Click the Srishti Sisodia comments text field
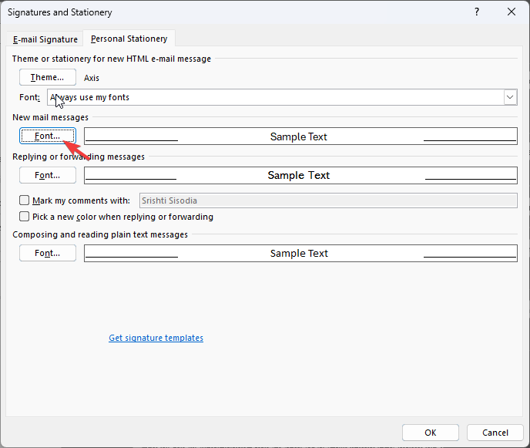 coord(328,200)
